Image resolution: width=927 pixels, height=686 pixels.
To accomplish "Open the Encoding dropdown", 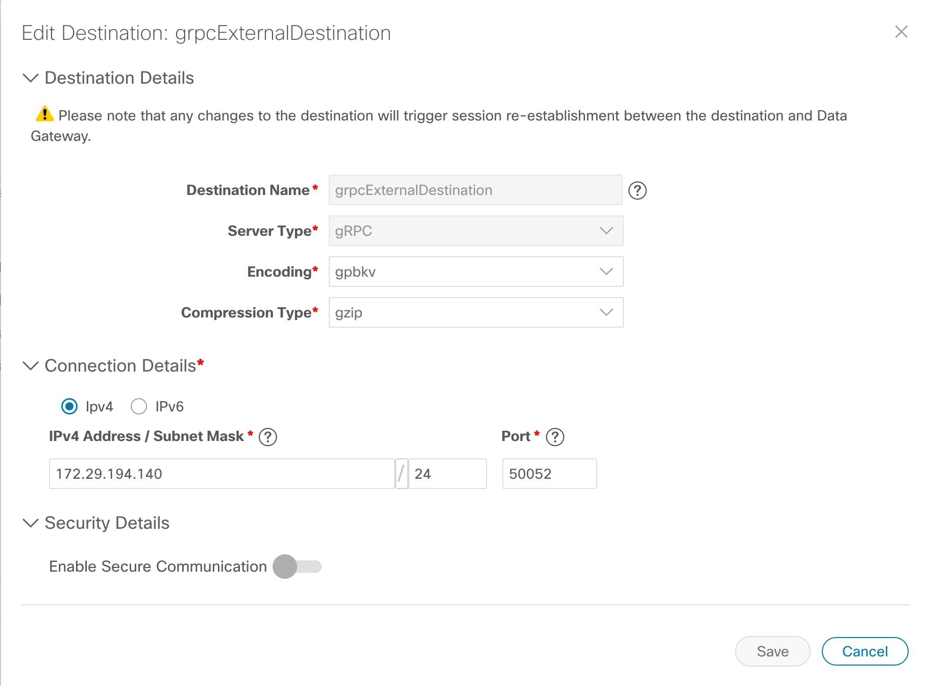I will pyautogui.click(x=476, y=272).
